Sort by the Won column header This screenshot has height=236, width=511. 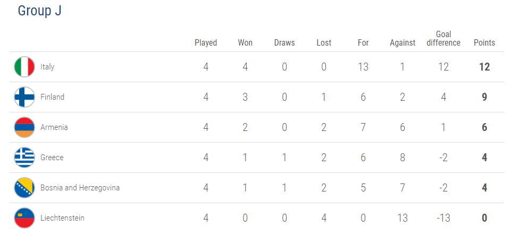click(x=245, y=43)
